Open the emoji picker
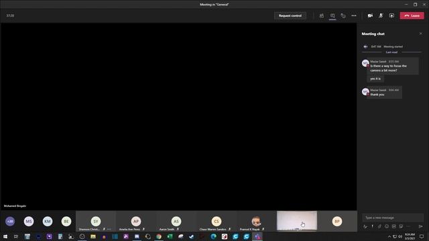 point(387,226)
